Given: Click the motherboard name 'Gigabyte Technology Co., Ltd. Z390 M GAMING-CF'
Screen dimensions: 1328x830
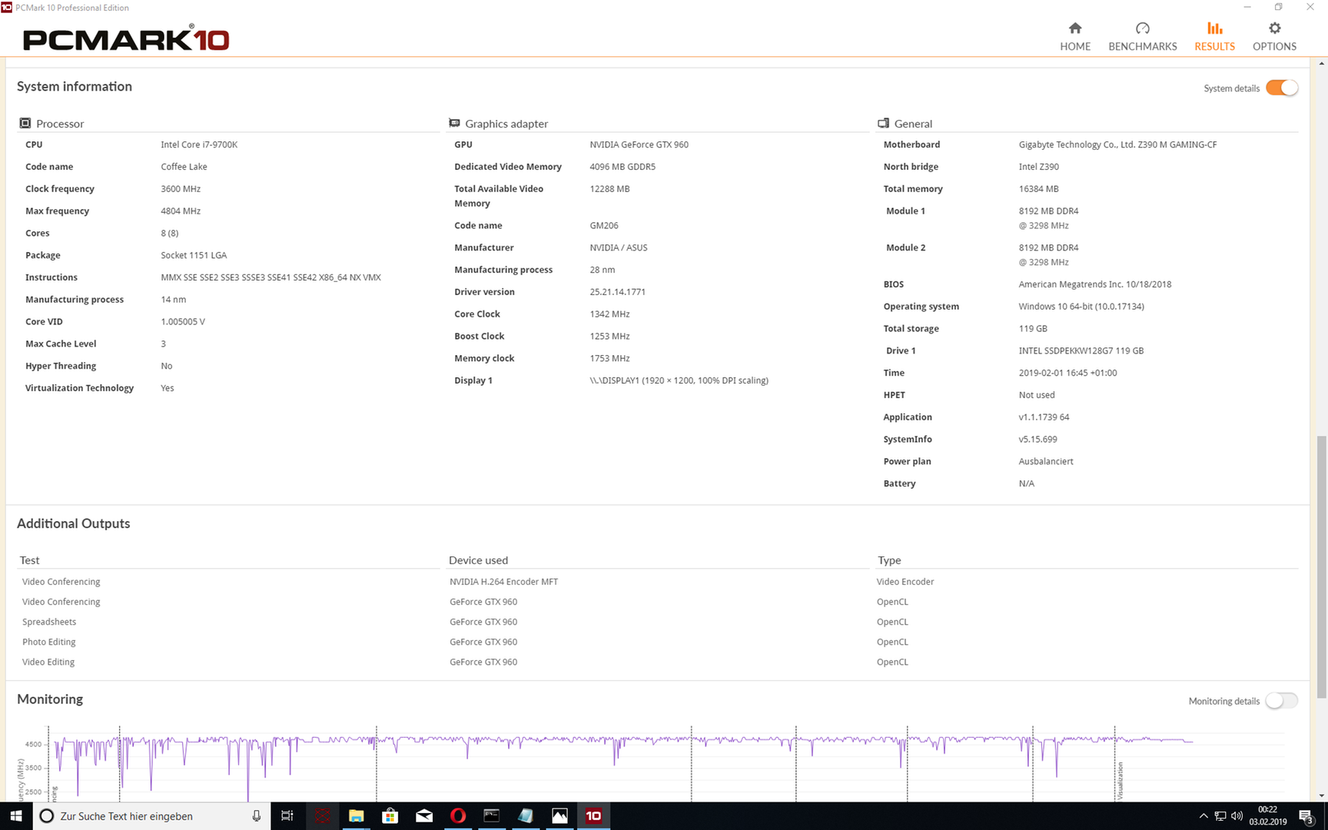Looking at the screenshot, I should click(1117, 144).
